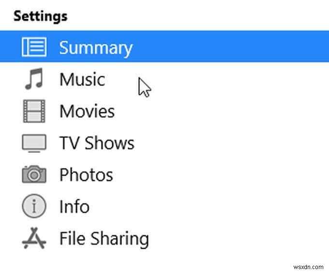The width and height of the screenshot is (329, 272).
Task: Open the TV Shows entry
Action: pyautogui.click(x=97, y=143)
